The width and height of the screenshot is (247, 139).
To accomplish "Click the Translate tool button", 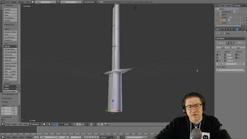I will coord(10,10).
